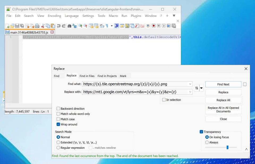Image resolution: width=255 pixels, height=164 pixels.
Task: Click the Redo arrow icon
Action: pyautogui.click(x=63, y=26)
